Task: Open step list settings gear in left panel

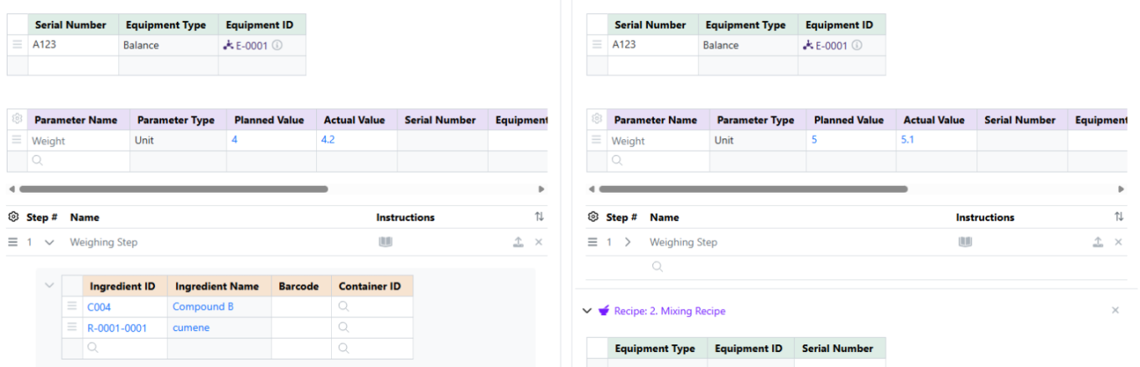Action: click(x=13, y=217)
